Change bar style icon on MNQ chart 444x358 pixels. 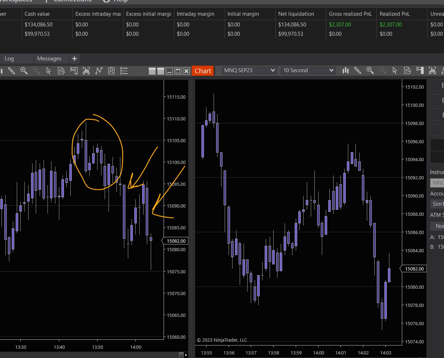(x=345, y=70)
